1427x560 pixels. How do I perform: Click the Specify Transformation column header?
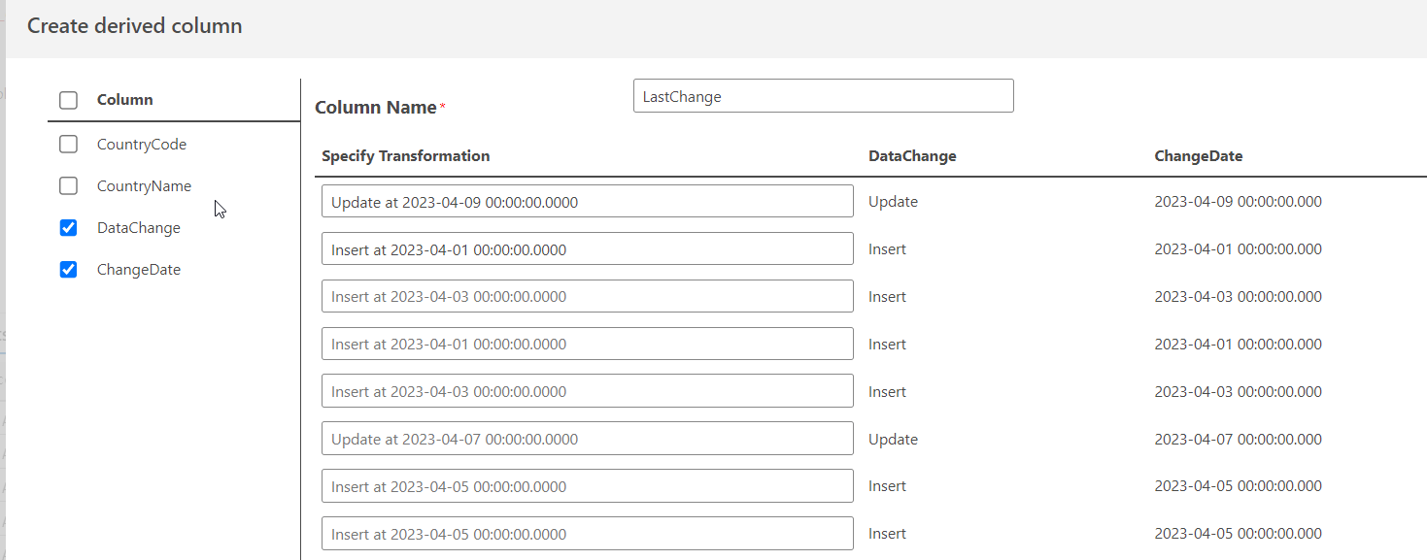[405, 156]
